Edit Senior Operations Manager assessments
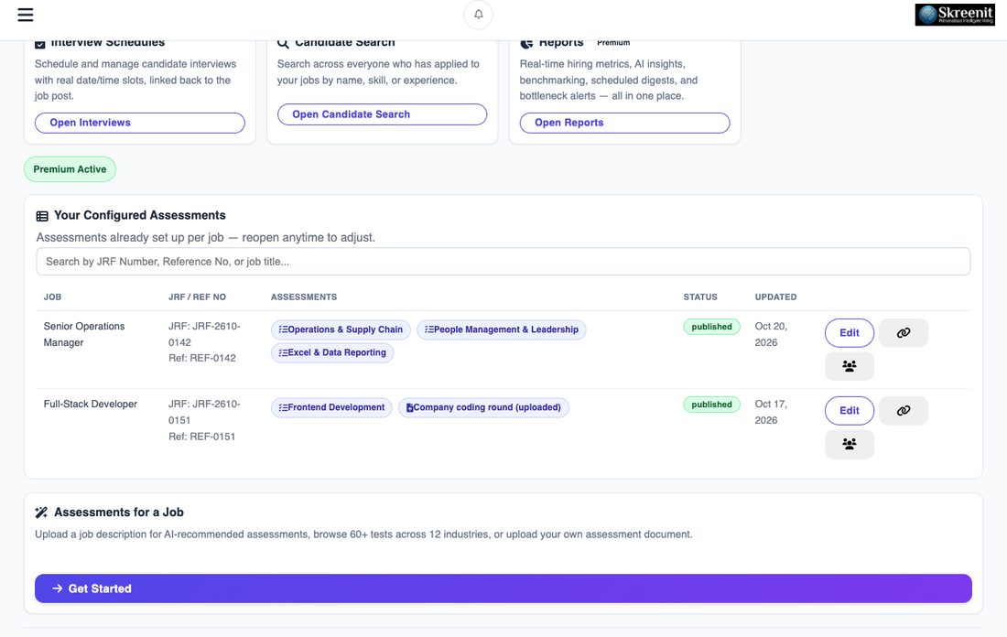 click(x=849, y=332)
